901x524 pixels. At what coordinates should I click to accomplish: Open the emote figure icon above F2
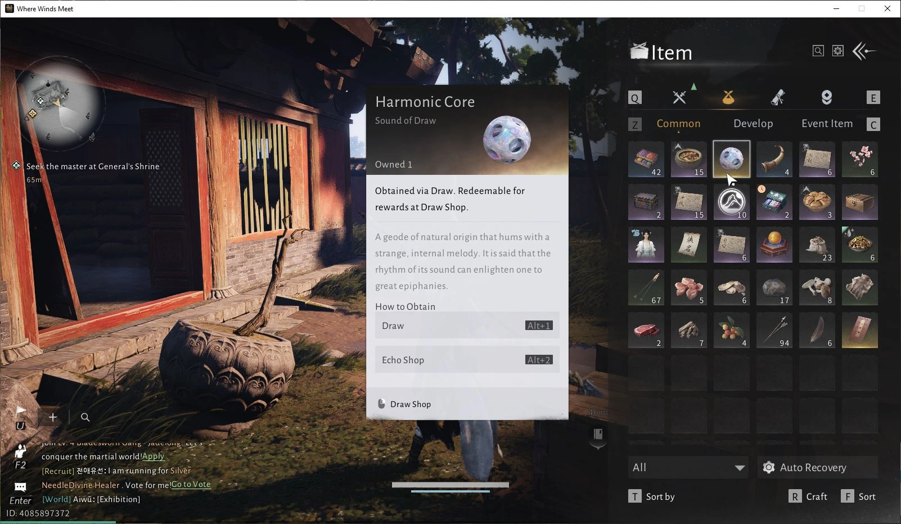coord(20,451)
